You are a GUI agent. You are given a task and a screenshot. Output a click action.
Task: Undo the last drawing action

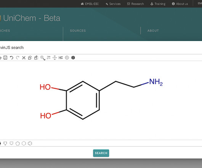(11, 58)
